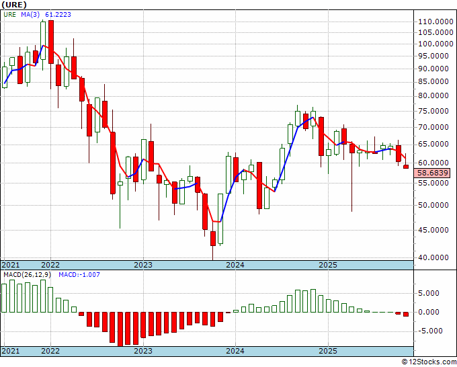Viewport: 457px width, 367px height.
Task: Click the 2022 label on MACD time axis
Action: coord(50,351)
